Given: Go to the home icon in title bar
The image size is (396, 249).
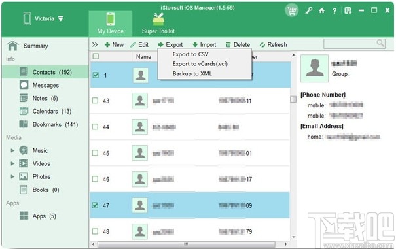Looking at the screenshot, I should [321, 10].
